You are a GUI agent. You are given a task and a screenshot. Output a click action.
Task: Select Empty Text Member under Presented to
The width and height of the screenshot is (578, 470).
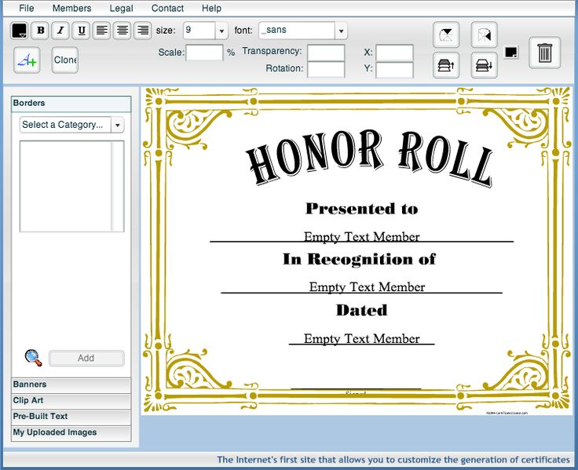click(361, 236)
